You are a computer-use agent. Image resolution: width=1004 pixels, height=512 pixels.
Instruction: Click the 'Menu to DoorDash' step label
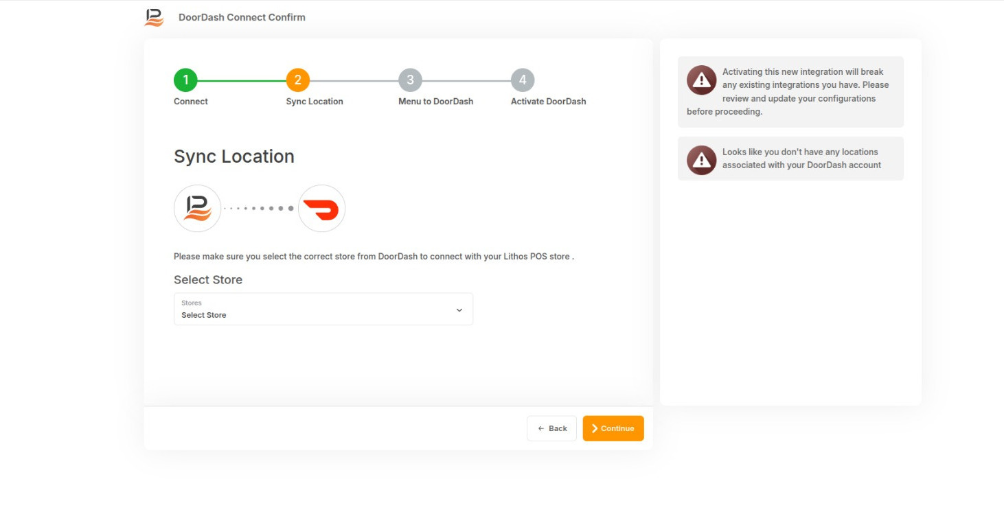pos(436,102)
